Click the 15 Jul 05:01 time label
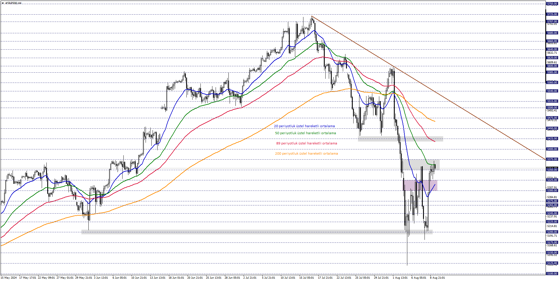The height and width of the screenshot is (281, 559). 307,278
